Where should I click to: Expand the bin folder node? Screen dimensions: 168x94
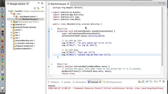pos(11,32)
